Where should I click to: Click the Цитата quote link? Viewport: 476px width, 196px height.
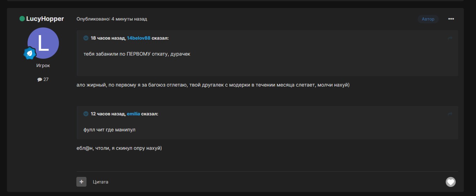pyautogui.click(x=100, y=182)
